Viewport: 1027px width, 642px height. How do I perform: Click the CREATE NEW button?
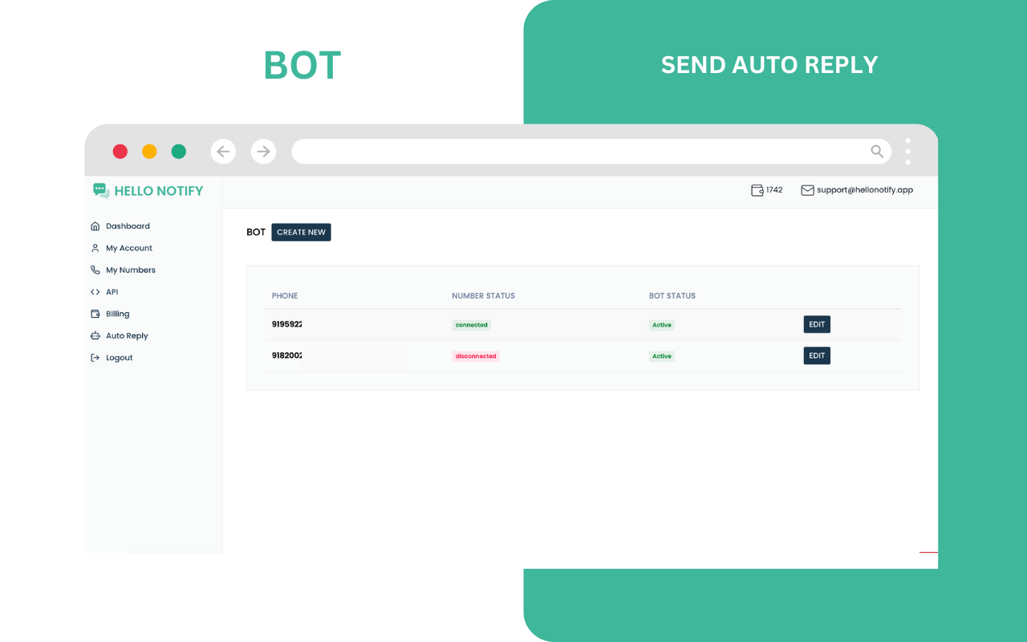coord(301,232)
